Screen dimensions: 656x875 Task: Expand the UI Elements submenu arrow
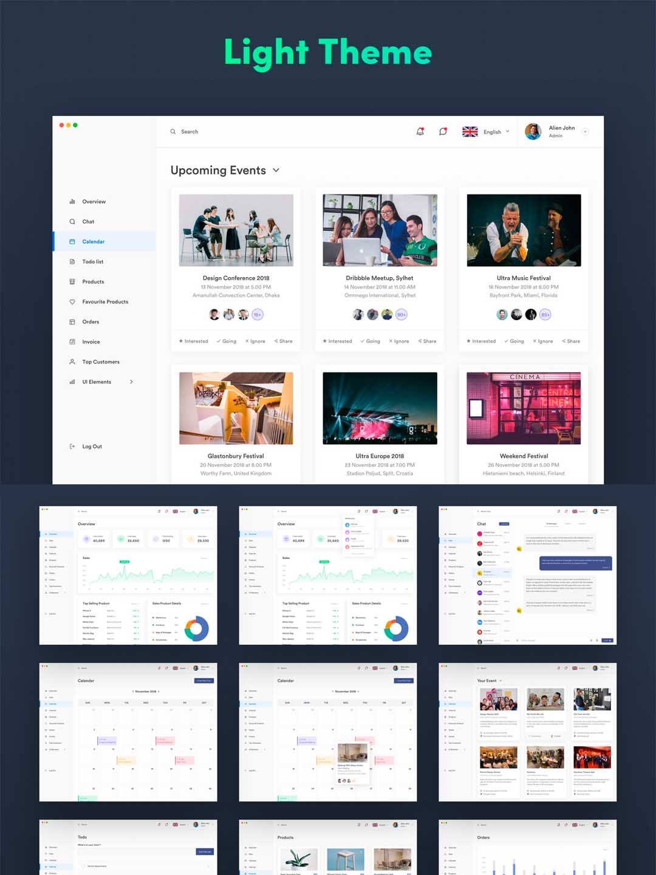tap(131, 382)
